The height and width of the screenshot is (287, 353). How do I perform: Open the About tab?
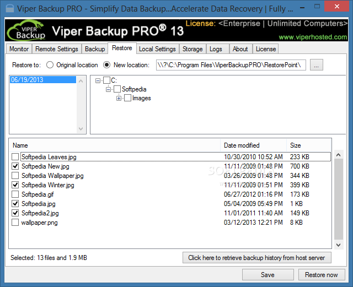point(240,49)
